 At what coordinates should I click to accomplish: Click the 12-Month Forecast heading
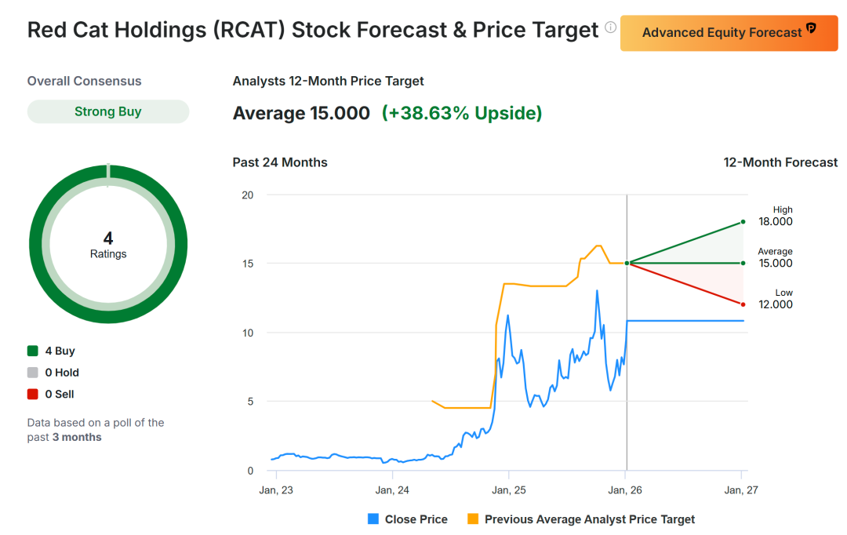click(x=780, y=162)
